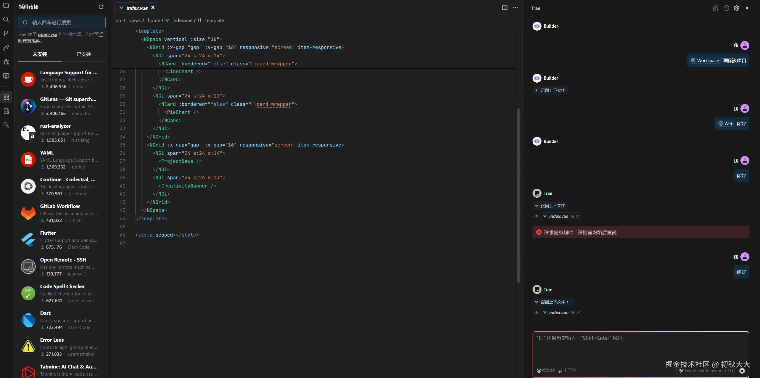Viewport: 760px width, 378px height.
Task: Collapse the first expanded 召回上下文中 under Trae
Action: click(550, 206)
